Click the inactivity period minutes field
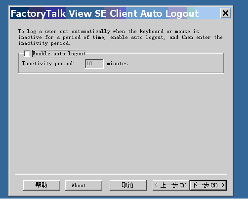Image resolution: width=248 pixels, height=200 pixels. [94, 64]
